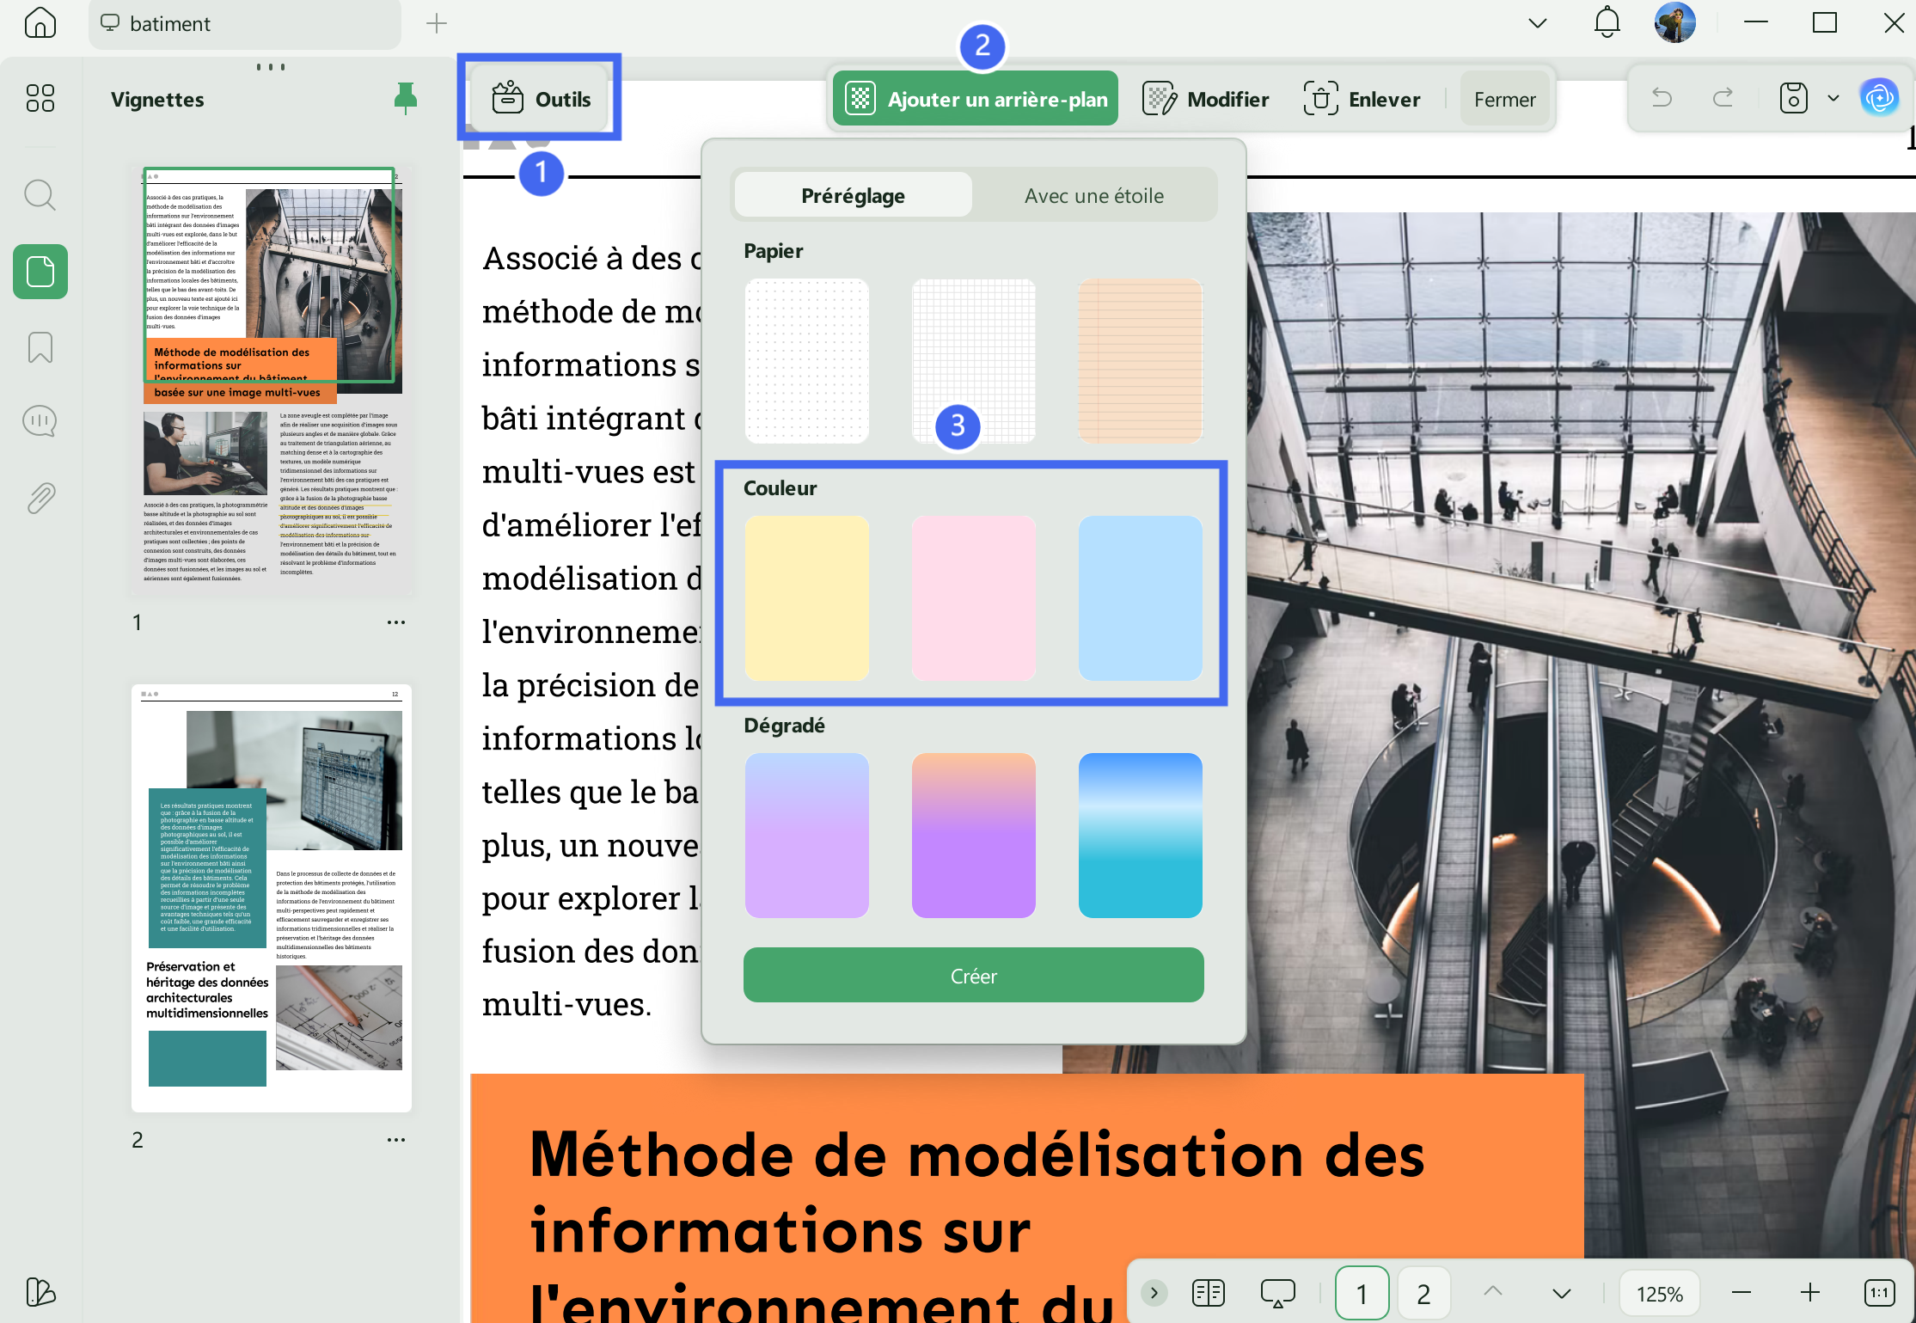
Task: Choose the grid paper background
Action: pos(974,361)
